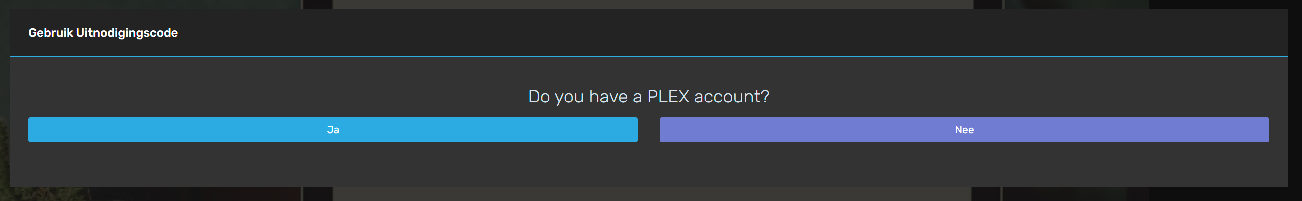Click the dark header bar right of the title
Screen dimensions: 1302x201
[707, 33]
